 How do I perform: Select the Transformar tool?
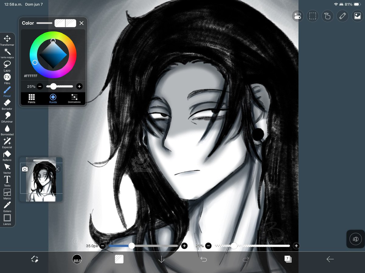point(7,40)
